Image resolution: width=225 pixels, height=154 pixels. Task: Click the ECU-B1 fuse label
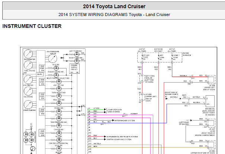[146, 57]
